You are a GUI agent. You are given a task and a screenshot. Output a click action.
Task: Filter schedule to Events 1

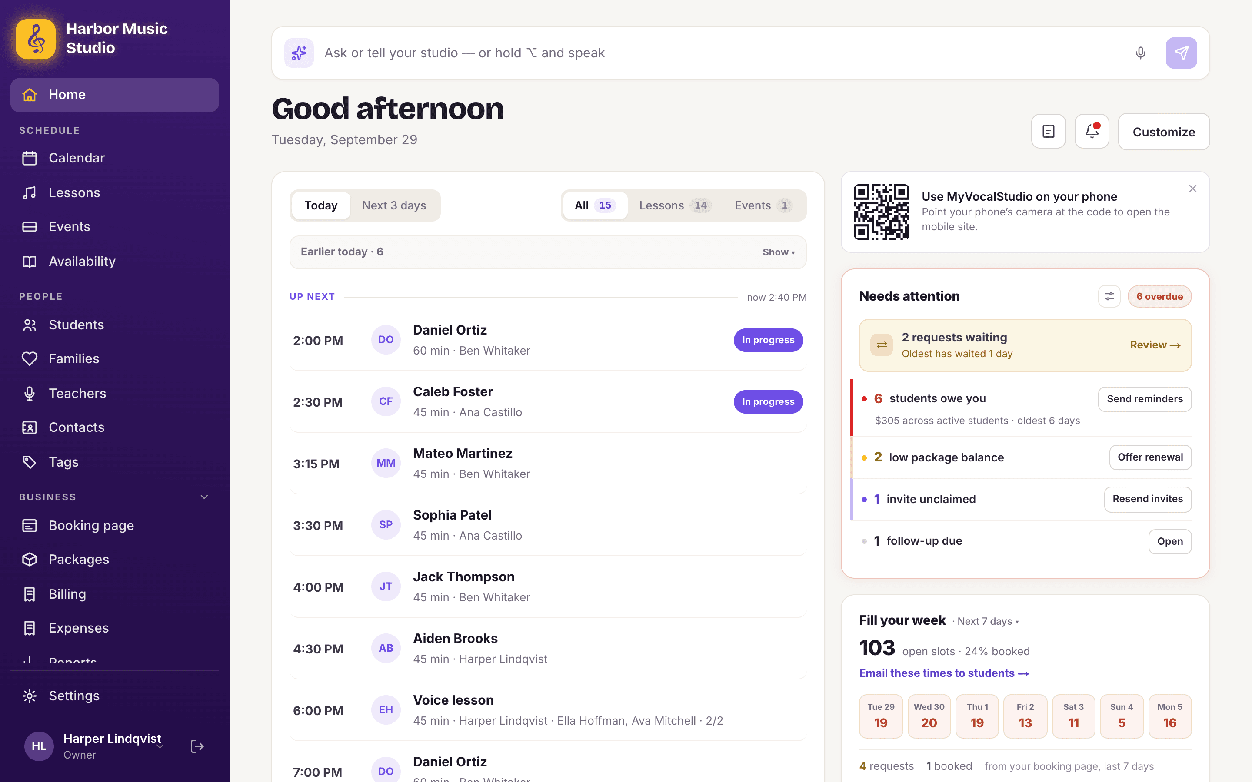coord(764,205)
